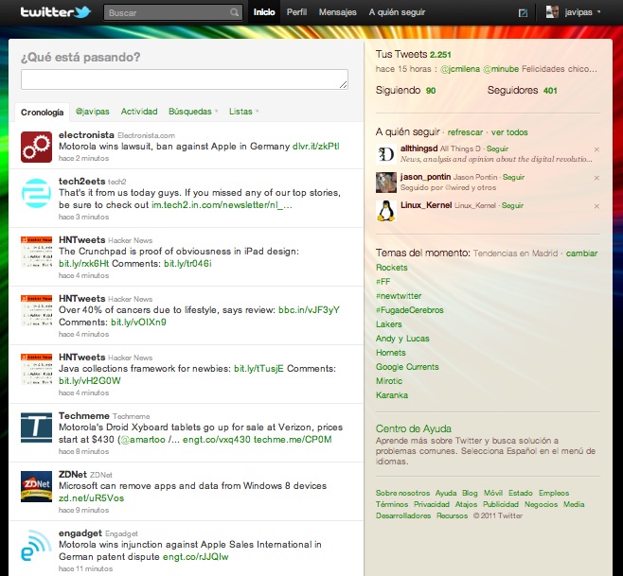Open HNTweets avatar on Java collections tweet
The width and height of the screenshot is (623, 576).
point(36,369)
